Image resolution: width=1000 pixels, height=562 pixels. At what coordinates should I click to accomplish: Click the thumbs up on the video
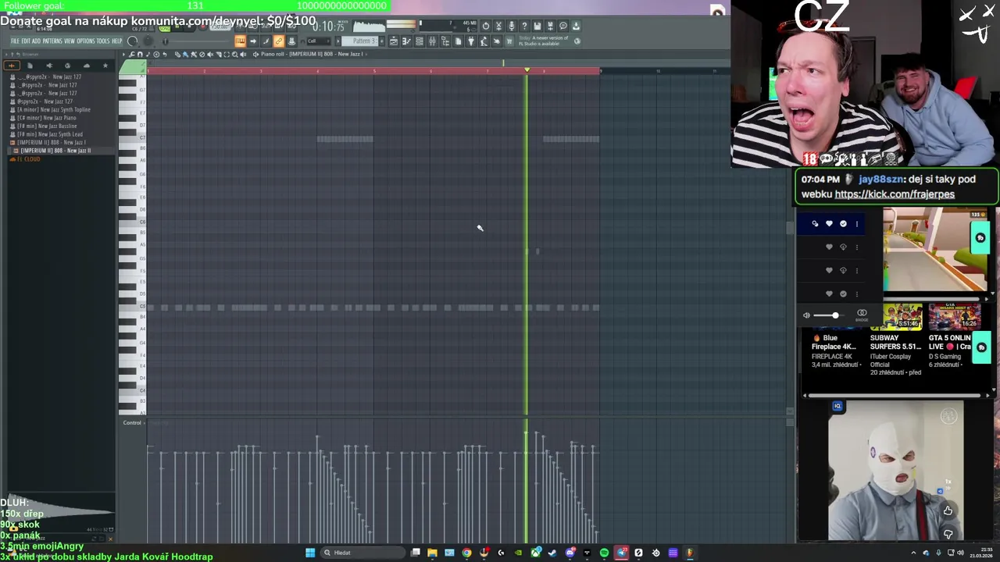948,510
